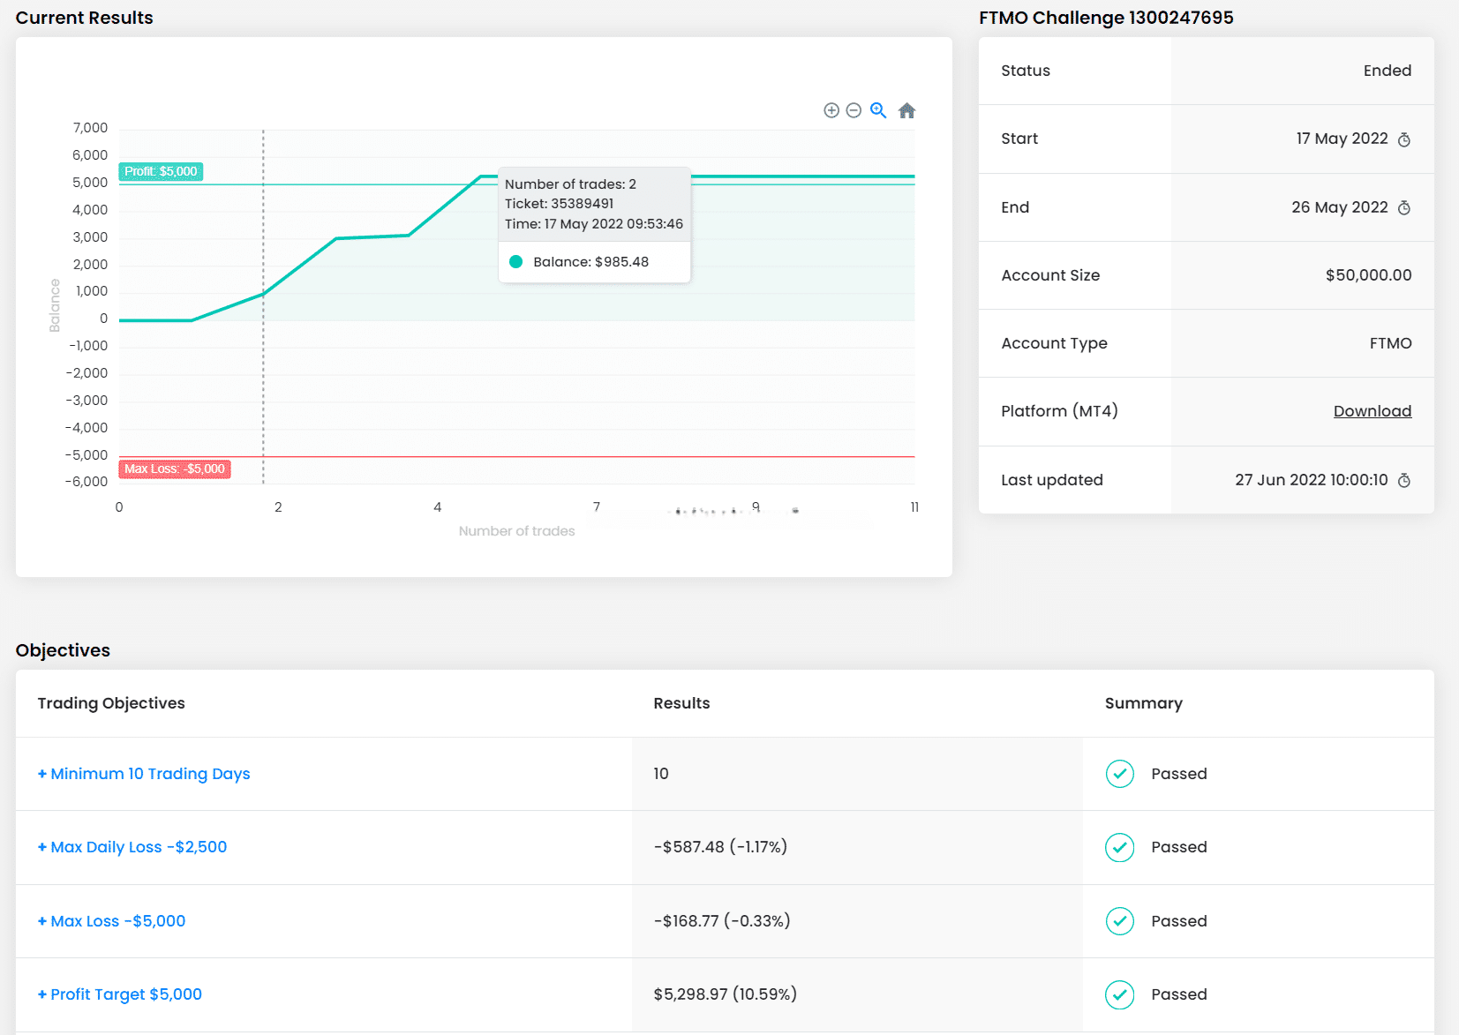Screen dimensions: 1459x1035
Task: Expand Profit Target $5,000 objective
Action: [x=120, y=994]
